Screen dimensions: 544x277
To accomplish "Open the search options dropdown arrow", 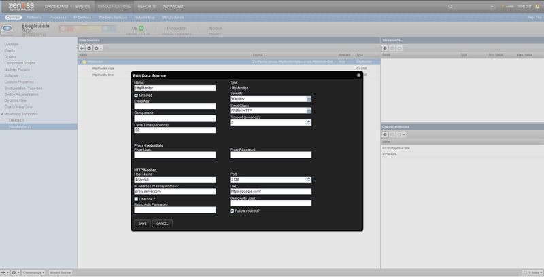I will [492, 7].
